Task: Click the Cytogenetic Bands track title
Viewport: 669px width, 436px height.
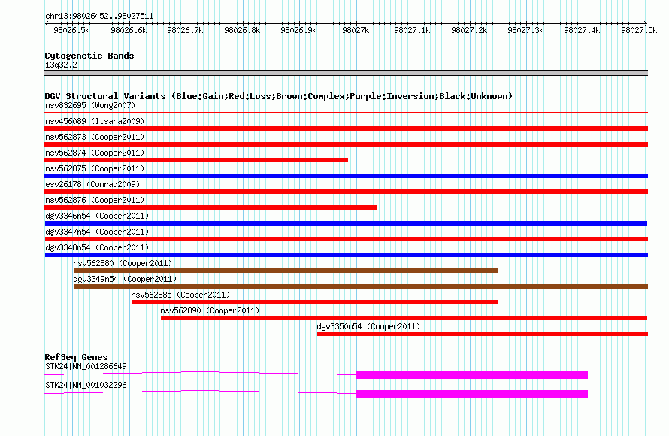Action: (89, 56)
